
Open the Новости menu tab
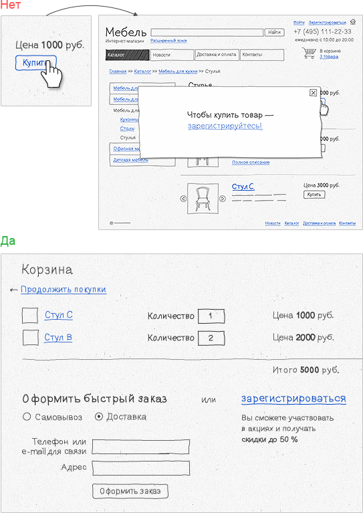pyautogui.click(x=172, y=55)
